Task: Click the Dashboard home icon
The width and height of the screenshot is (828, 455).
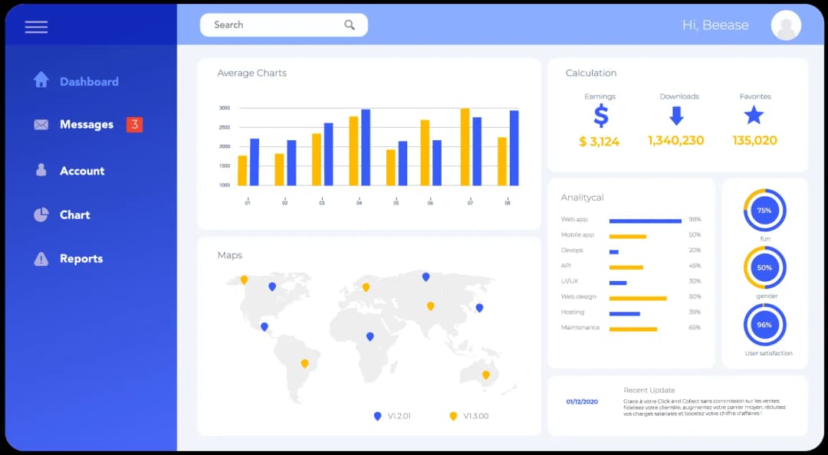Action: click(x=41, y=80)
